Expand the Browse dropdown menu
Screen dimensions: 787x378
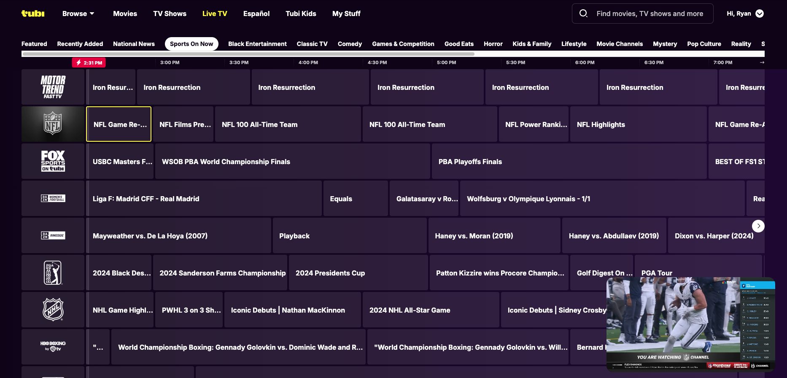[x=78, y=13]
